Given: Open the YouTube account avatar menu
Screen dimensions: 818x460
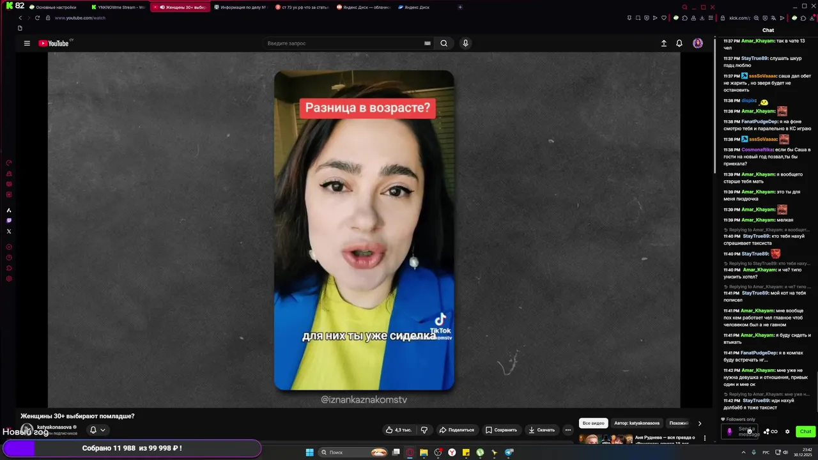Looking at the screenshot, I should 698,43.
